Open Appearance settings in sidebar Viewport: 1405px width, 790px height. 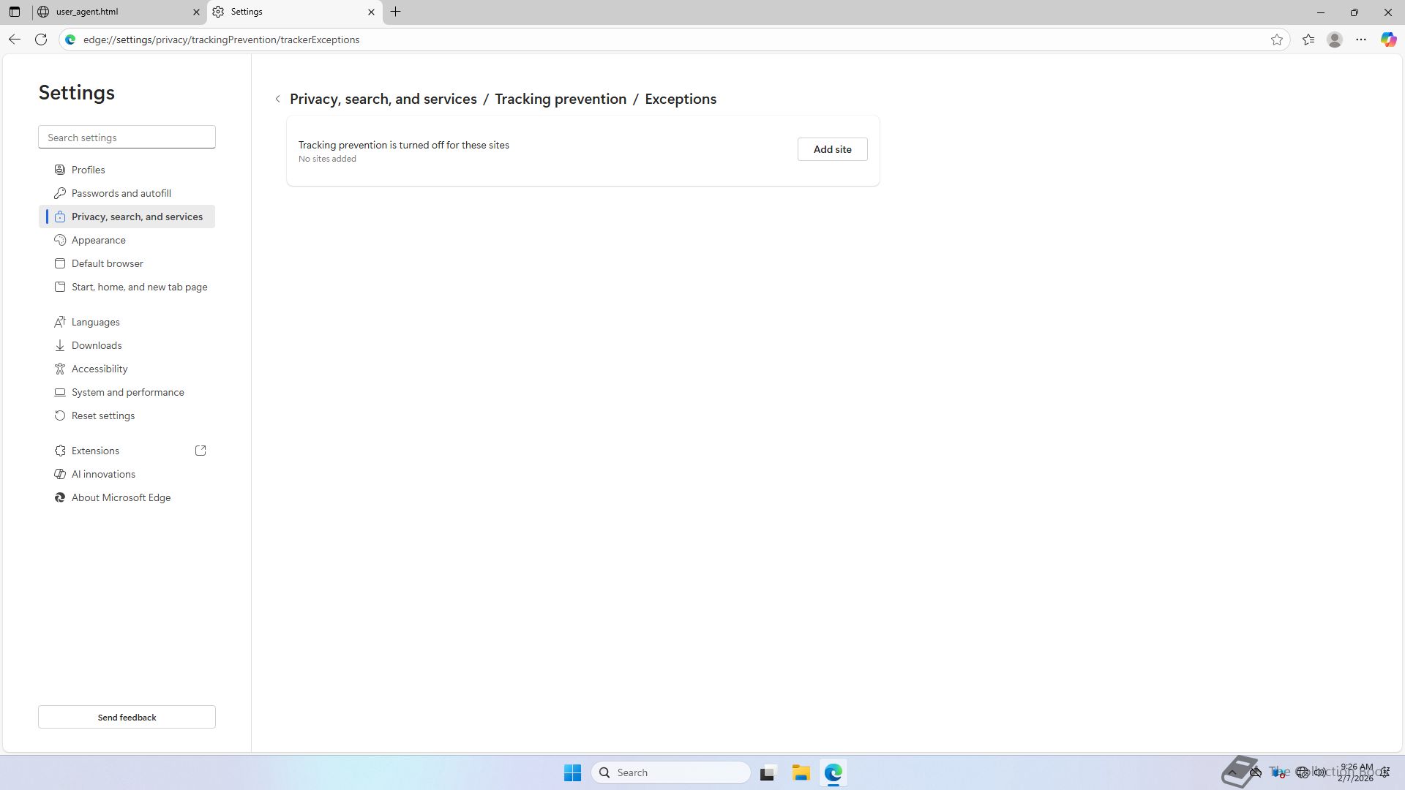99,240
